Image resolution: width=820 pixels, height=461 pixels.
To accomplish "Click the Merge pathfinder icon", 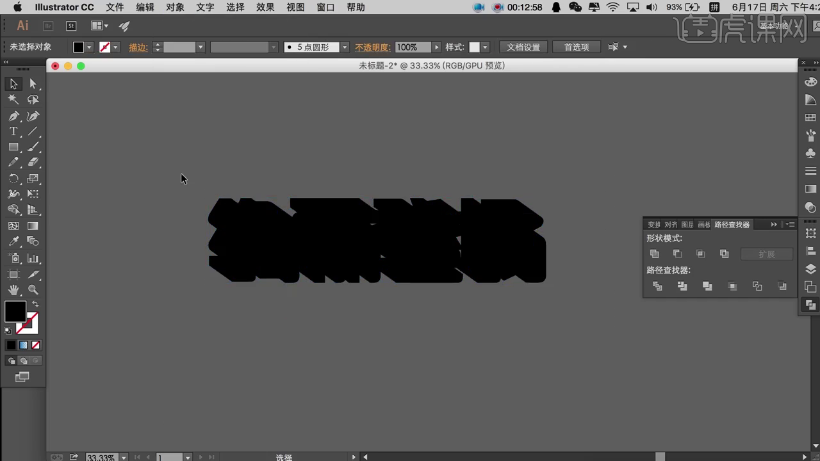I will coord(707,286).
